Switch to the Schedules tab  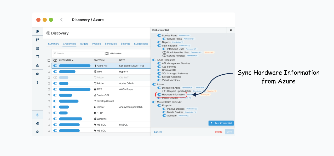coord(111,44)
